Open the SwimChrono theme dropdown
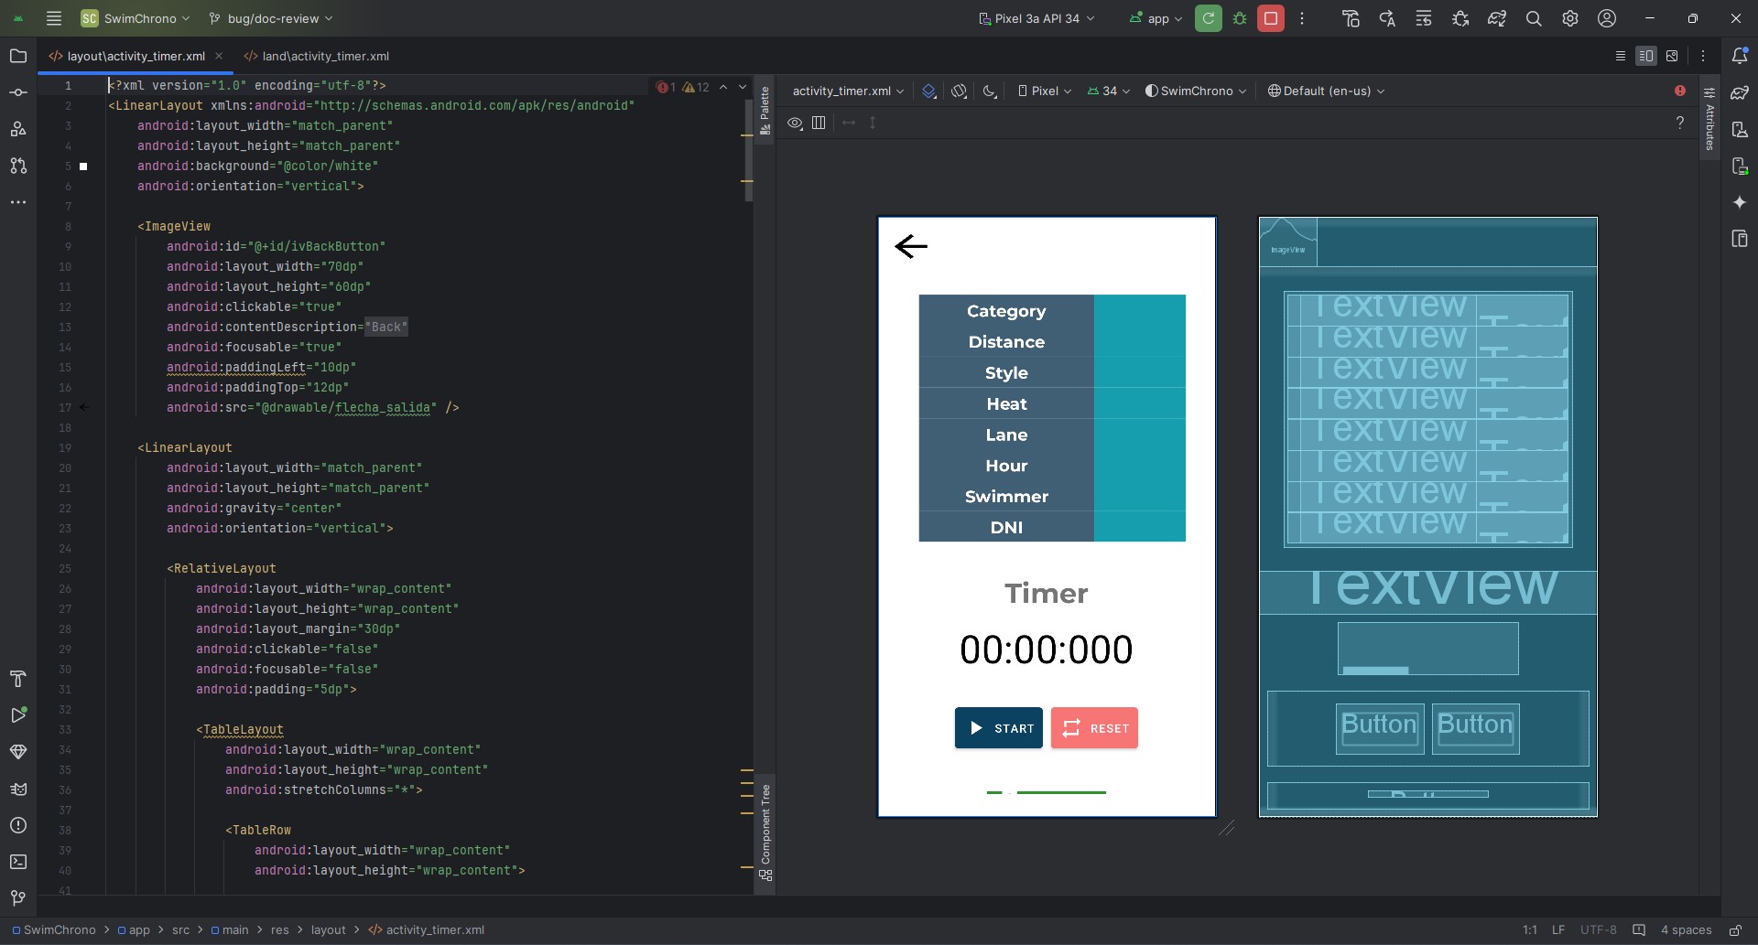Screen dimensions: 1758x945 click(1196, 91)
